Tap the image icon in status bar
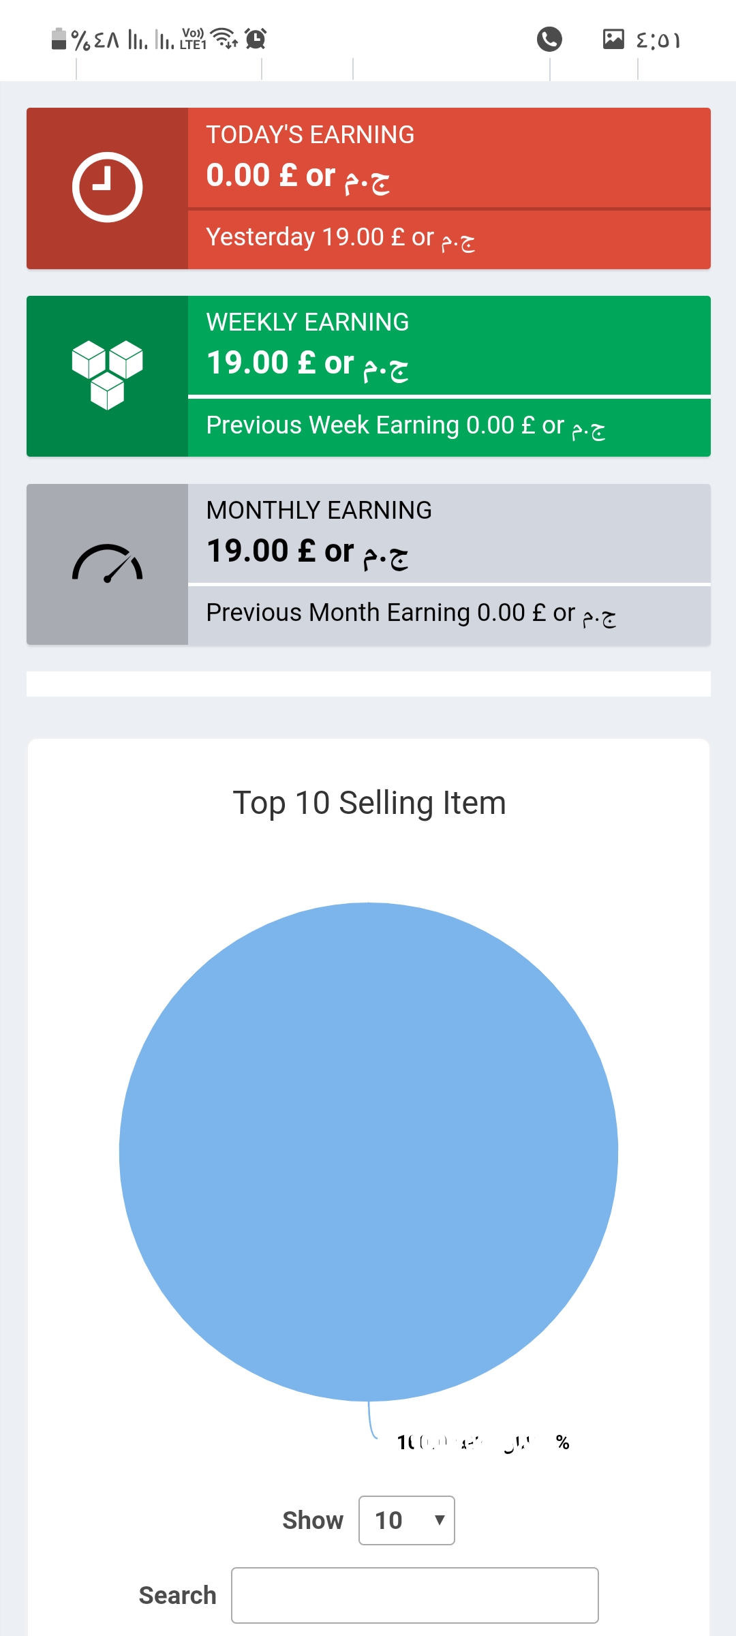The image size is (736, 1636). (x=613, y=39)
